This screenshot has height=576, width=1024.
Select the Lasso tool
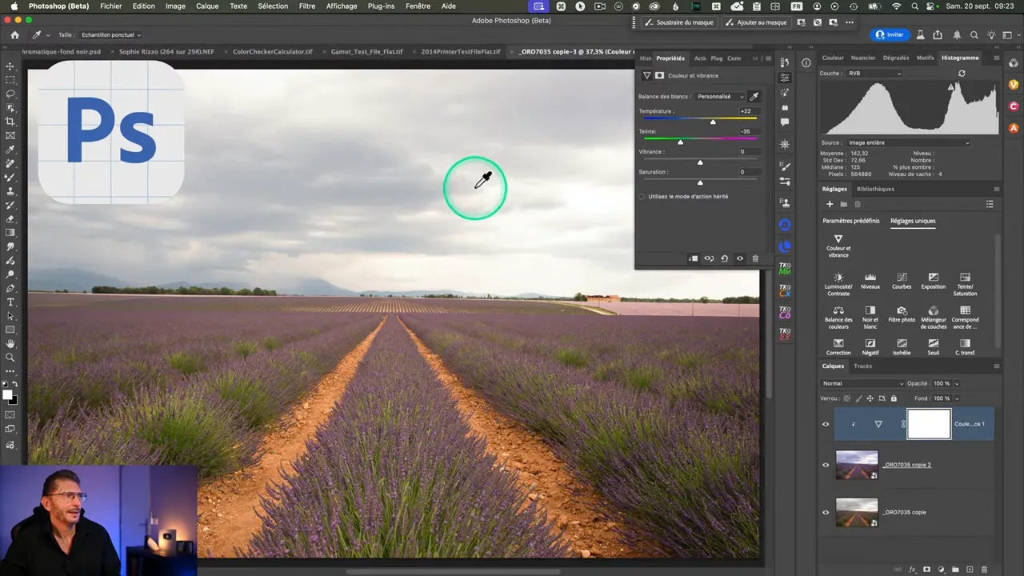pyautogui.click(x=10, y=94)
